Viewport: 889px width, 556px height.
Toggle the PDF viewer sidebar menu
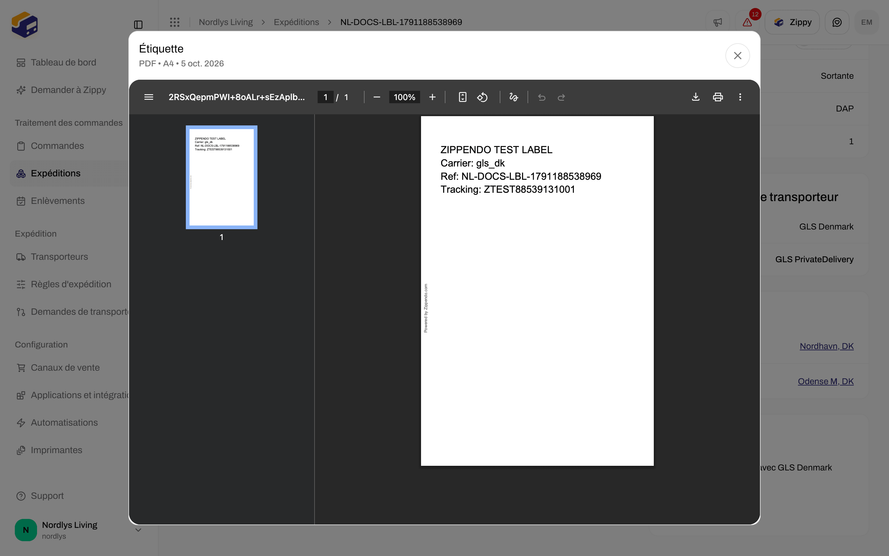tap(148, 97)
